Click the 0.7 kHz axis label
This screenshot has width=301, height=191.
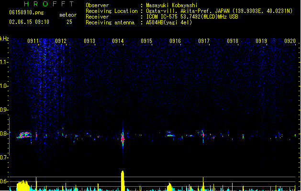pos(4,158)
